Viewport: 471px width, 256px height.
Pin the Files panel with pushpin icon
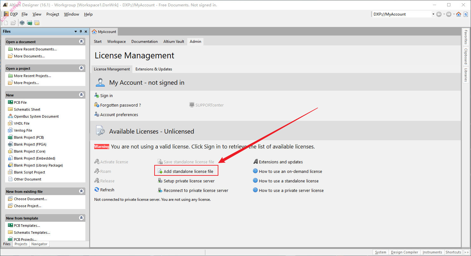click(81, 31)
